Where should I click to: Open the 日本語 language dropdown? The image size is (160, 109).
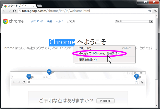(134, 21)
